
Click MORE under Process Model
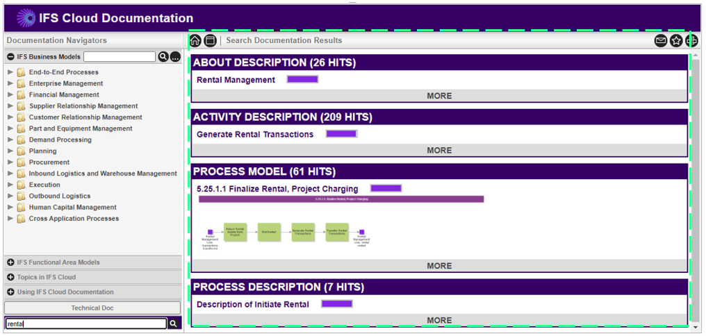(x=439, y=266)
